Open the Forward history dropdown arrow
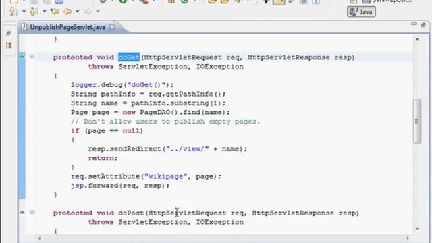 pyautogui.click(x=98, y=11)
